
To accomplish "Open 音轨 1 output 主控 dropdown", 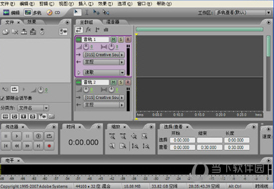I will point(104,62).
